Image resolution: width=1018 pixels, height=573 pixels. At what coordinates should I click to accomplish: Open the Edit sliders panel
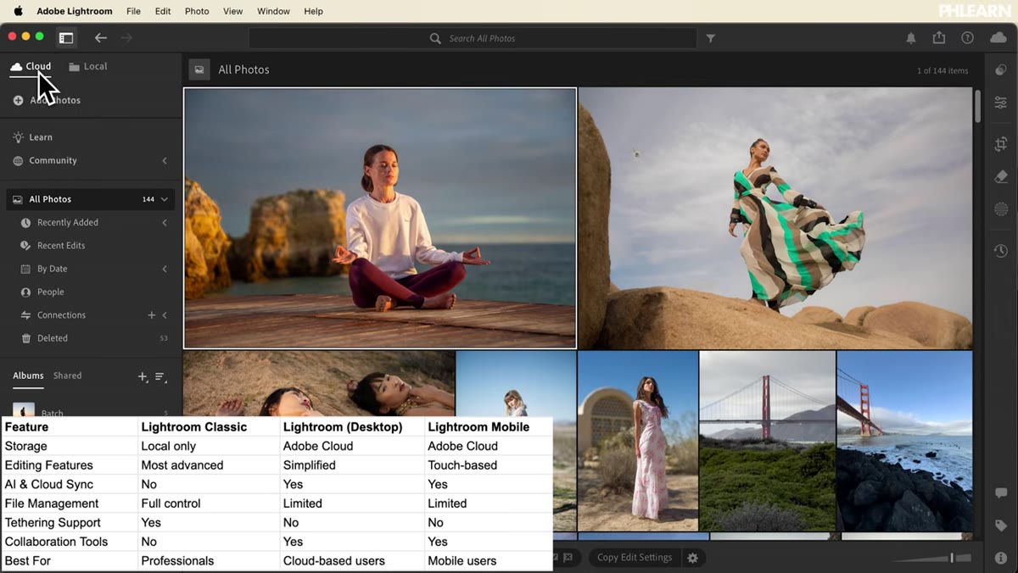point(1001,103)
